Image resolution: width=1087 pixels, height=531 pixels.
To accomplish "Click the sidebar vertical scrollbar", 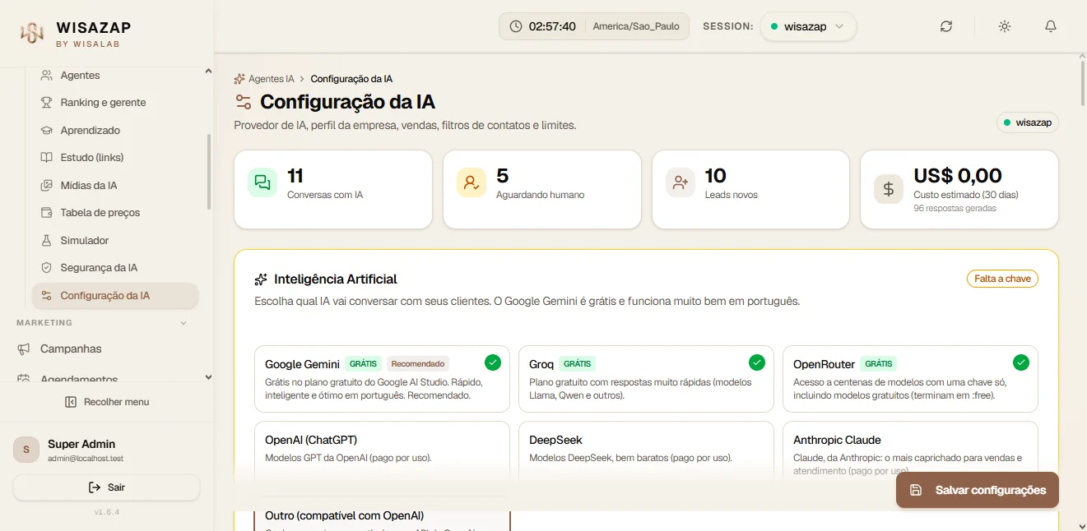I will (x=209, y=173).
